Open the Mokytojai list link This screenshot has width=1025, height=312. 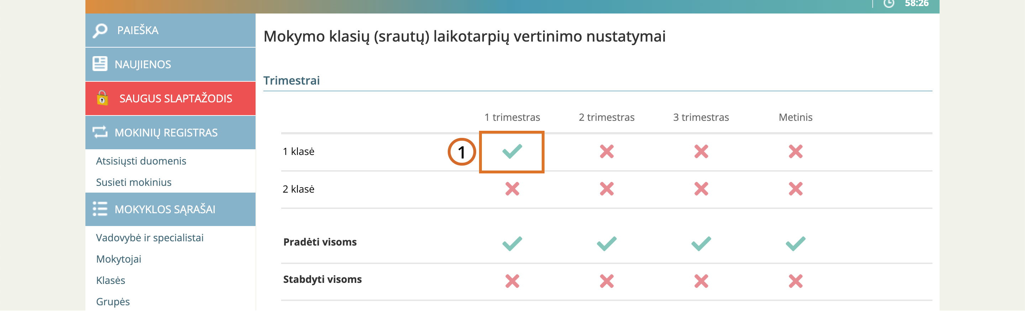[x=119, y=259]
